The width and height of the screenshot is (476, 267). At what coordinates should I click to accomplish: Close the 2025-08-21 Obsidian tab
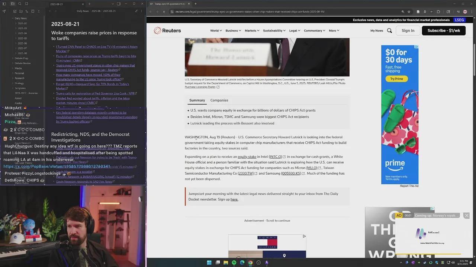coord(83,4)
